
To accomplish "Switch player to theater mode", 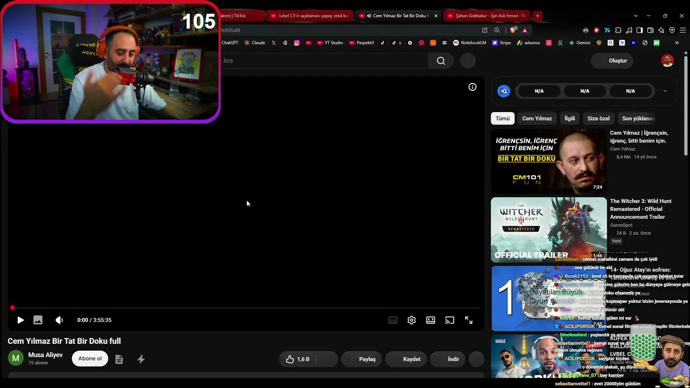I will [x=431, y=320].
